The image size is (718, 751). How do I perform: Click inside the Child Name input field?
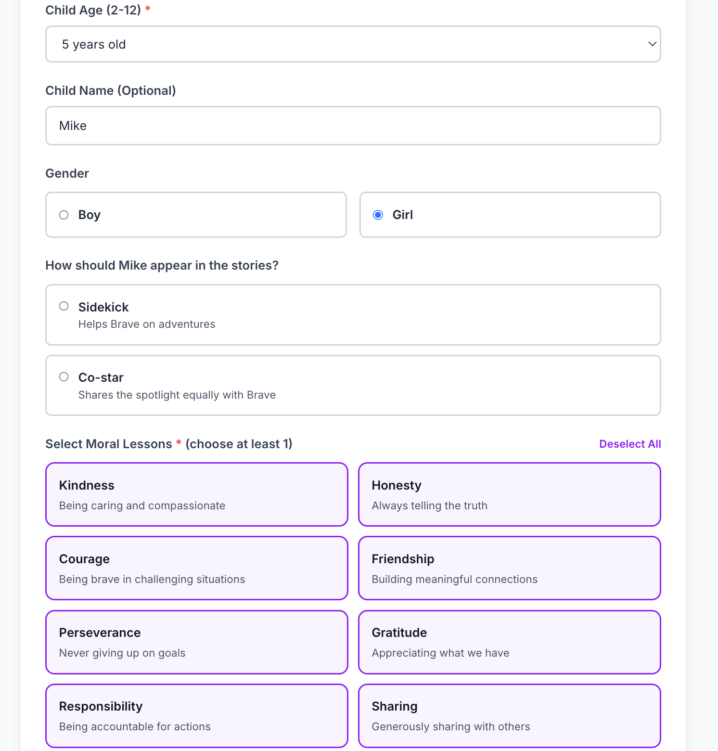[353, 126]
